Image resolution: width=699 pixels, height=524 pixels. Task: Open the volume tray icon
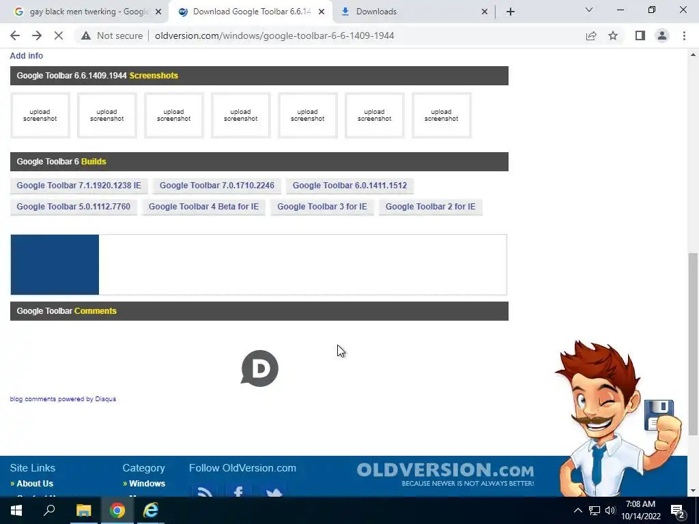coord(610,510)
